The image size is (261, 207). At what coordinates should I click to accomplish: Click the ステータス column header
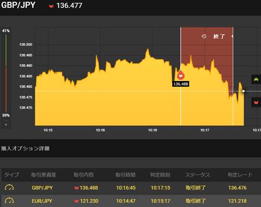click(x=197, y=175)
